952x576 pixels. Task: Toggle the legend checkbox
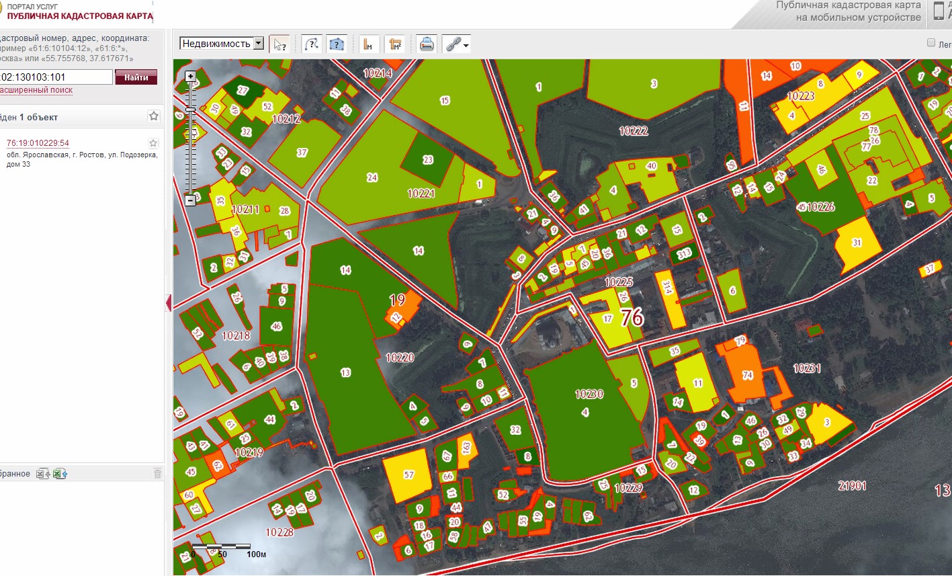point(931,42)
